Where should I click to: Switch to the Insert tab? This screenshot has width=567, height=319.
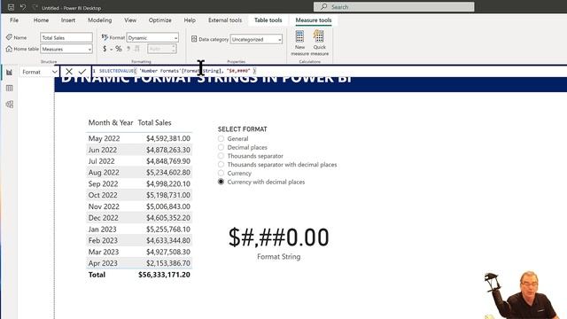(x=68, y=20)
